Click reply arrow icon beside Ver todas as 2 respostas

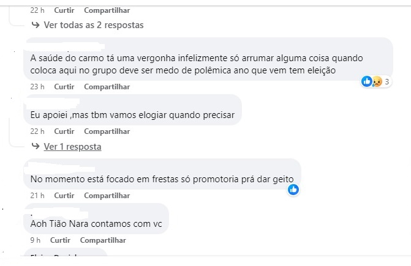pos(36,24)
